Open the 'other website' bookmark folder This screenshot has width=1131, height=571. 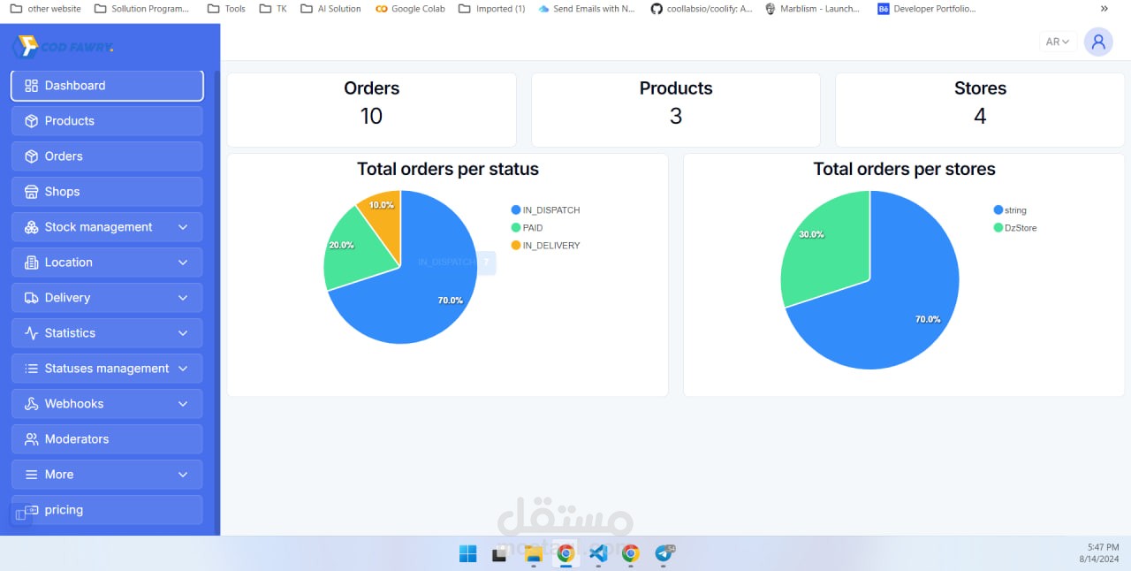coord(44,9)
